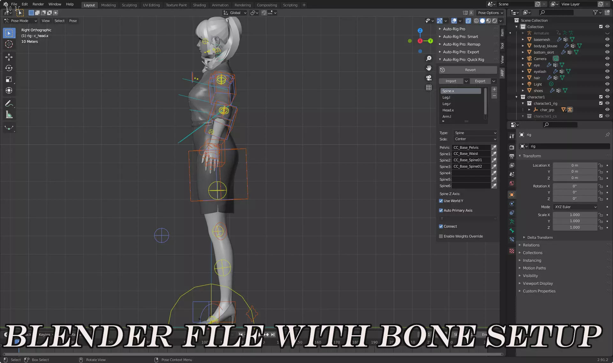Image resolution: width=613 pixels, height=363 pixels.
Task: Click the Export button
Action: [480, 81]
